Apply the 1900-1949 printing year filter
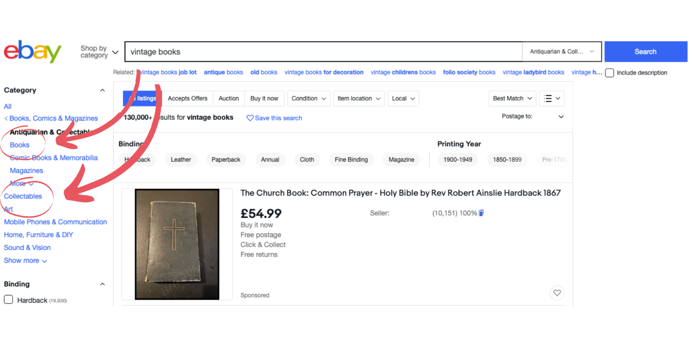Screen dimensions: 692x363 (458, 159)
